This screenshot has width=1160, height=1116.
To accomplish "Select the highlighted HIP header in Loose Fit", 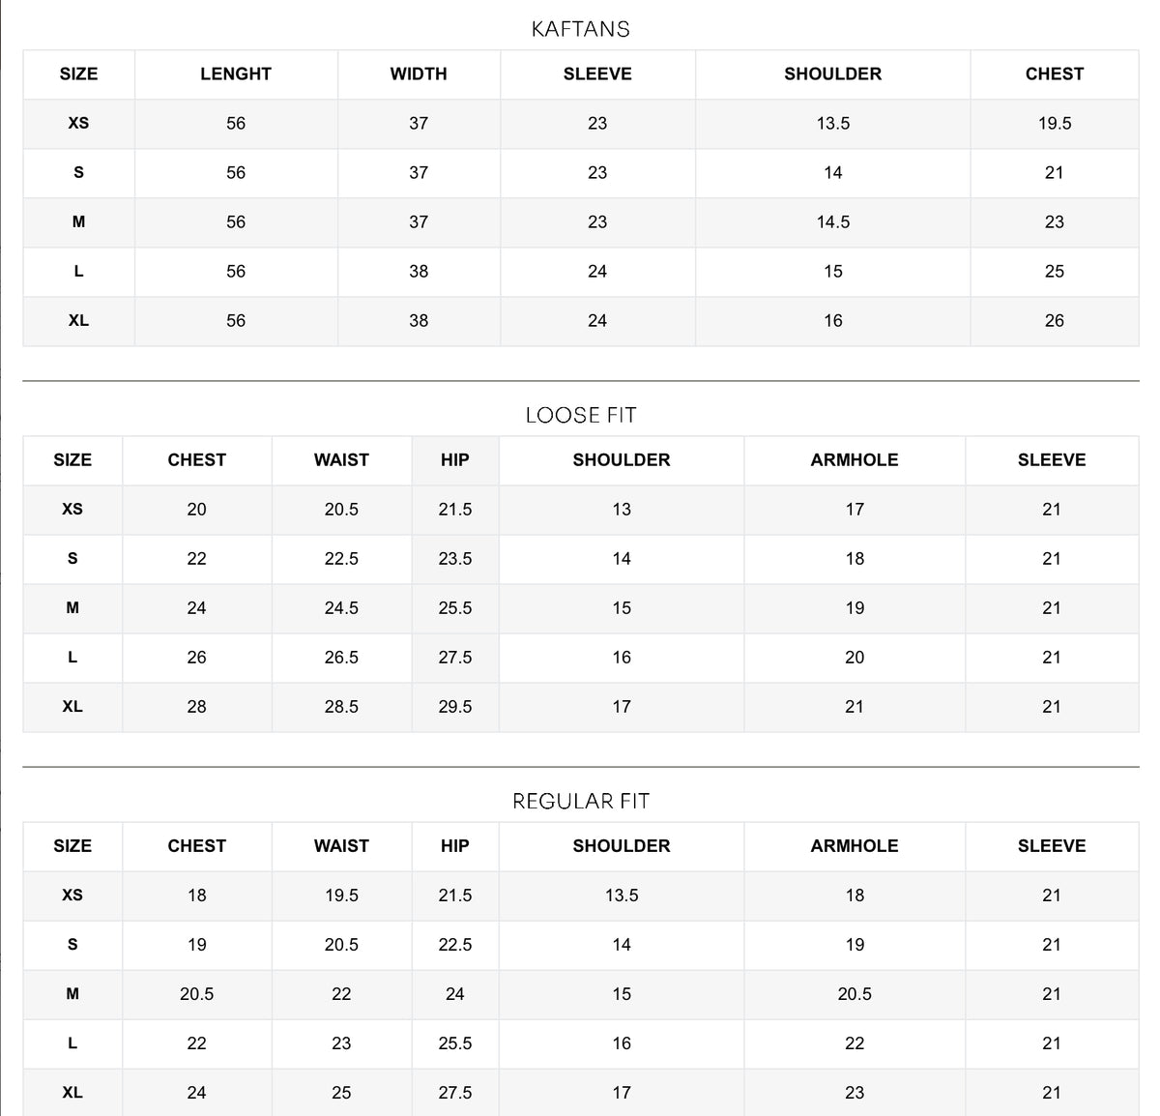I will [455, 460].
